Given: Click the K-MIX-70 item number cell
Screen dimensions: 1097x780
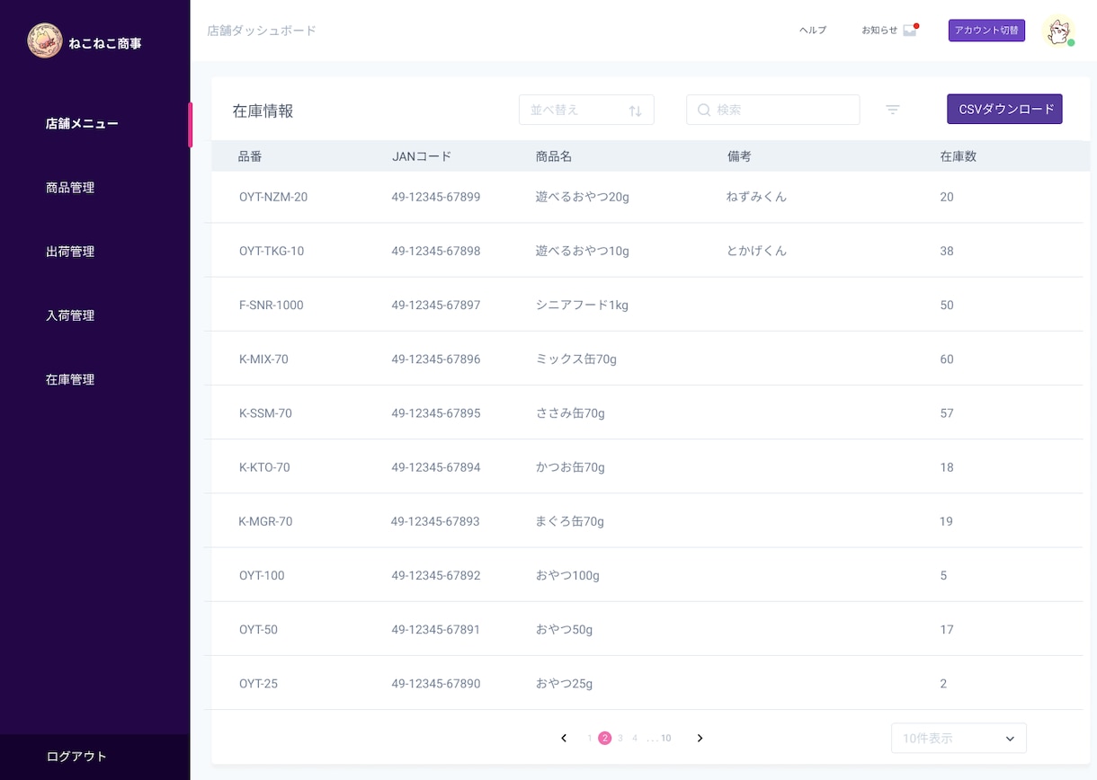Looking at the screenshot, I should [263, 359].
